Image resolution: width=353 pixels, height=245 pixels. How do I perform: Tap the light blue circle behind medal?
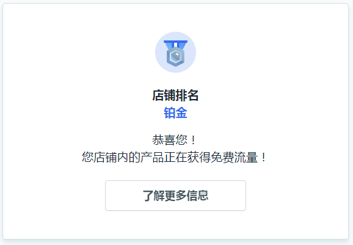(175, 53)
